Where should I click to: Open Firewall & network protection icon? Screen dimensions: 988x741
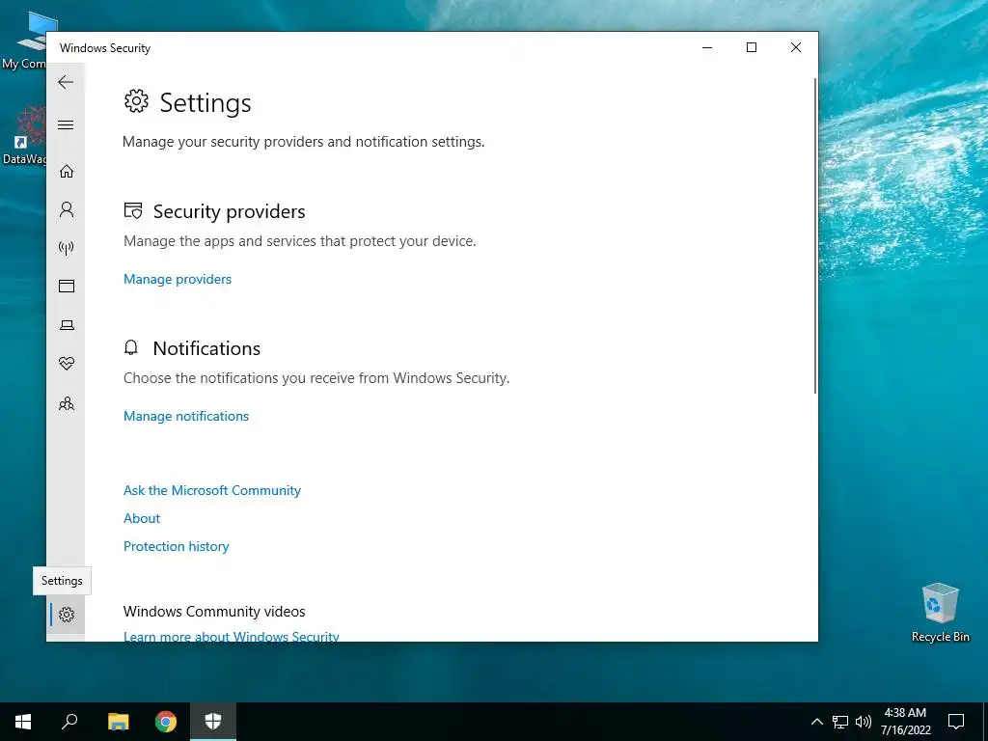67,248
